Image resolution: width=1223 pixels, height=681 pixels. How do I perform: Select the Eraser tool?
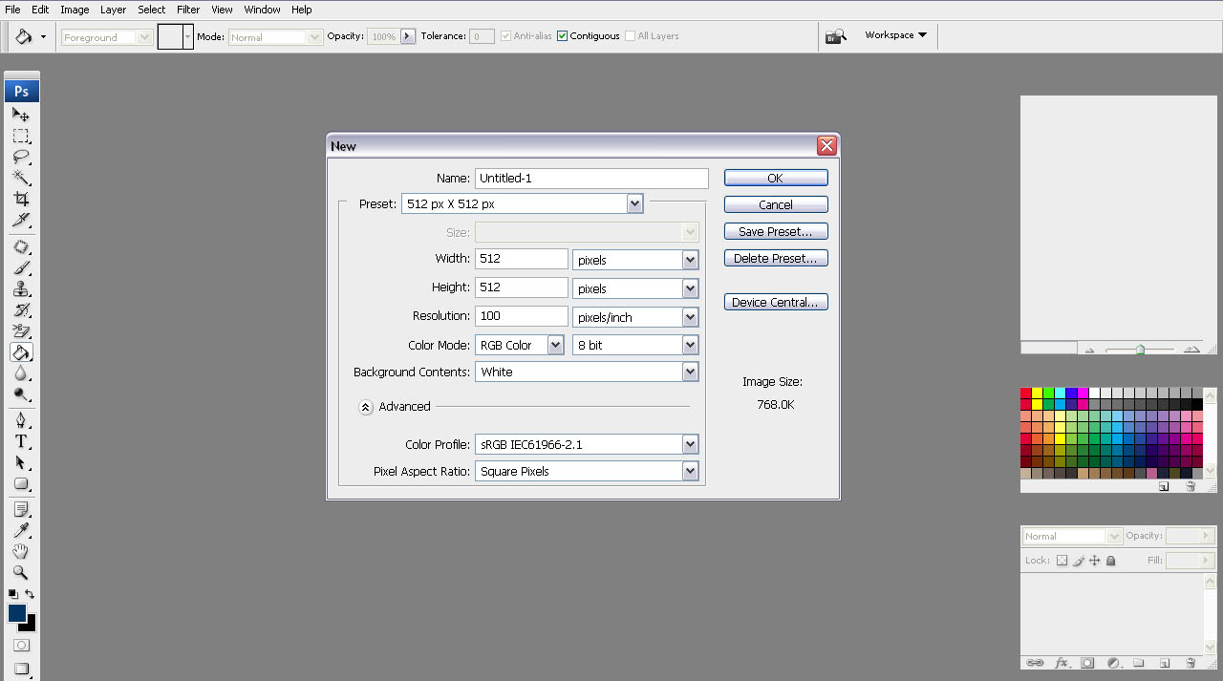(x=21, y=330)
